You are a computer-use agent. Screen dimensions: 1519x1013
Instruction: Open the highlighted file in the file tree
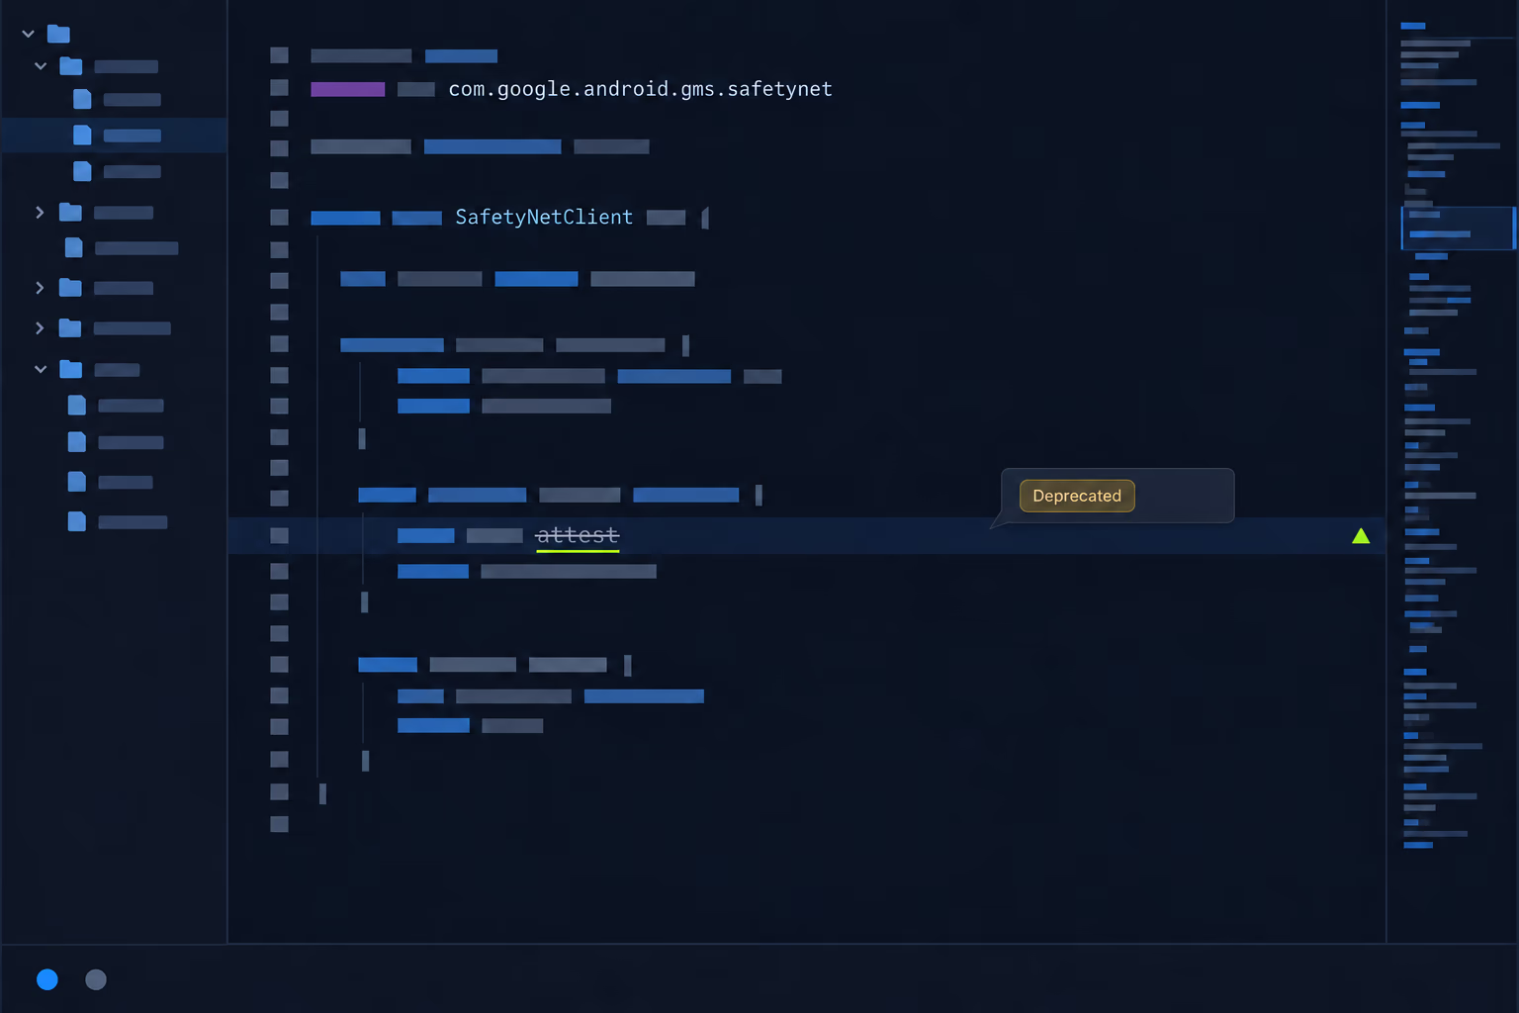coord(114,136)
